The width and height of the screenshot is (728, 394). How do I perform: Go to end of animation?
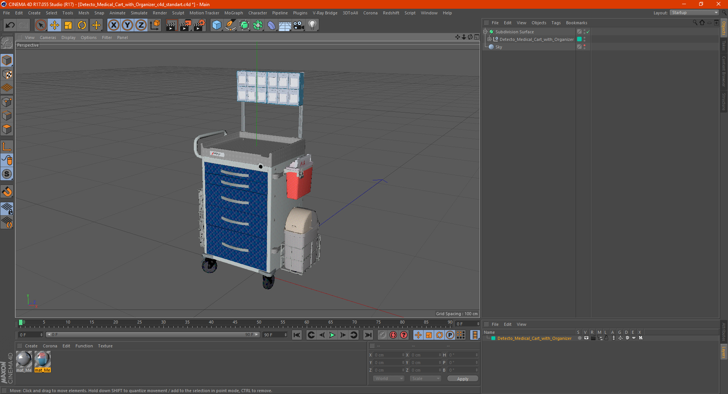368,335
